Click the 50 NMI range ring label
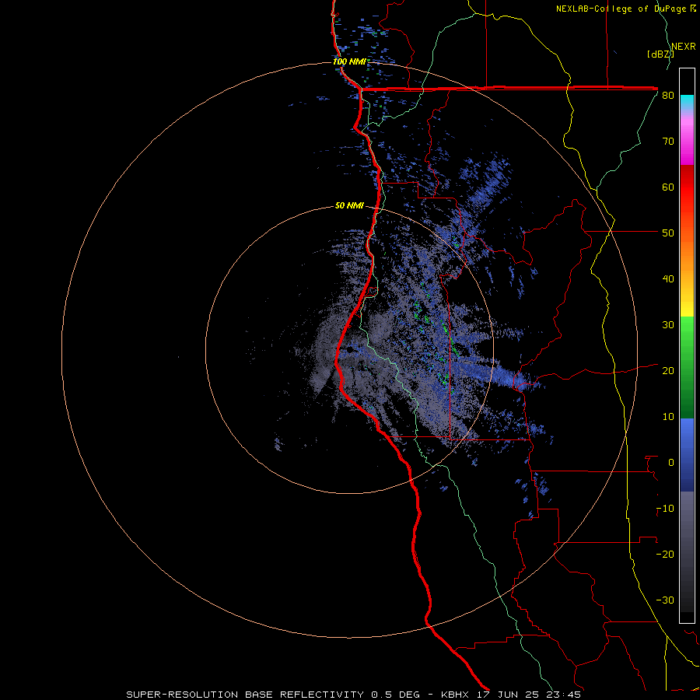This screenshot has height=700, width=700. tap(349, 205)
